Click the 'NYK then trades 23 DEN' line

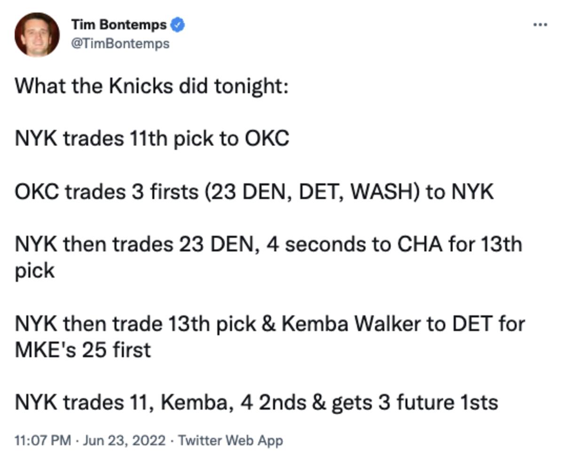[268, 244]
